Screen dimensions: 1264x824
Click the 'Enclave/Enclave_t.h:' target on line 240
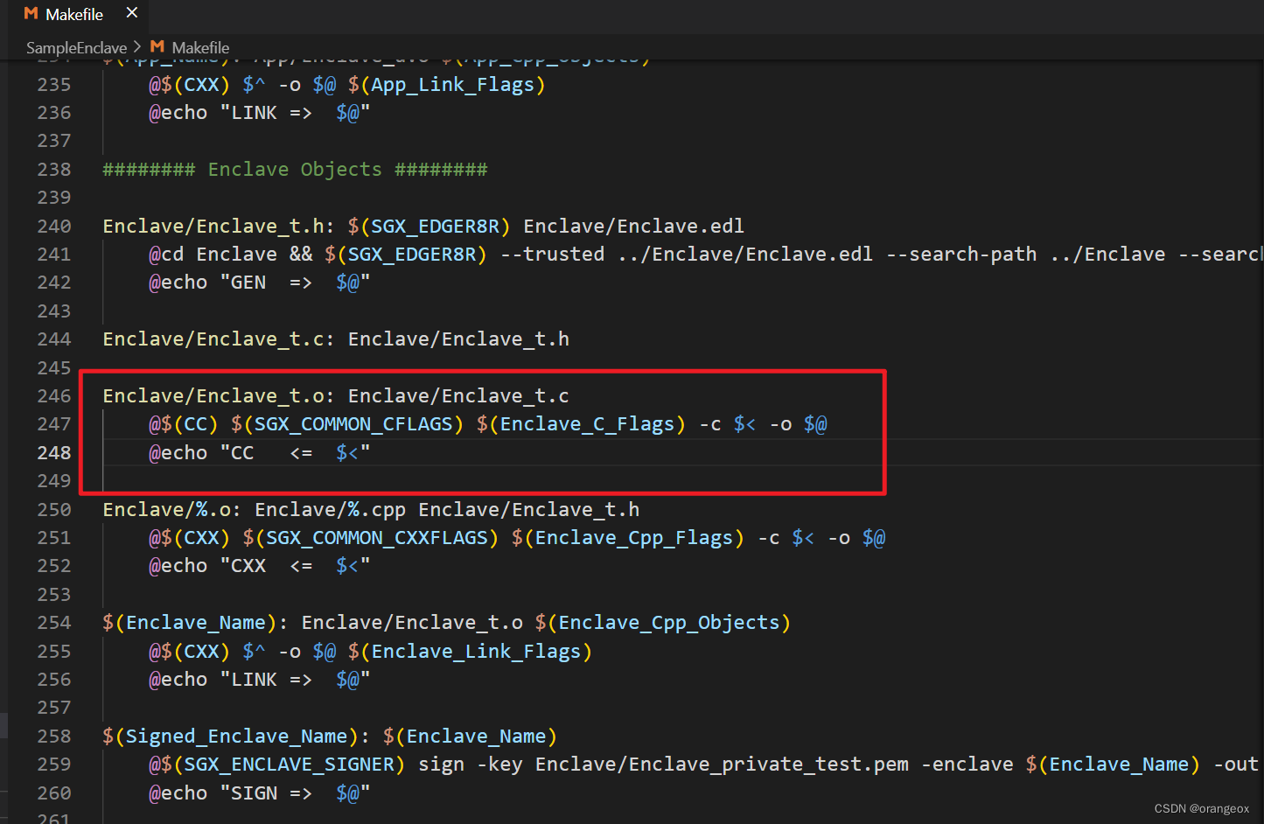point(219,227)
